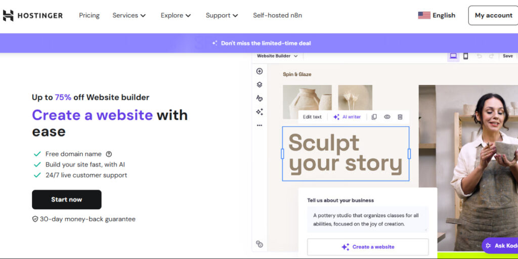Screen dimensions: 518x259
Task: Click the duplicate icon in text toolbar
Action: 374,117
